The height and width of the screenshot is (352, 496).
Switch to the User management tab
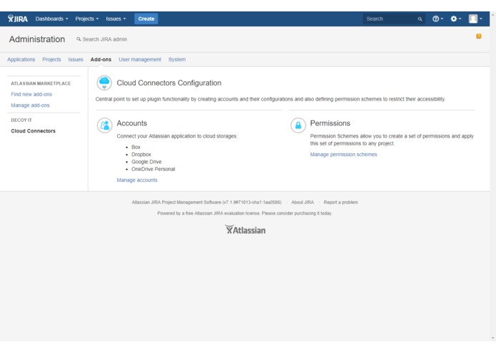point(140,60)
